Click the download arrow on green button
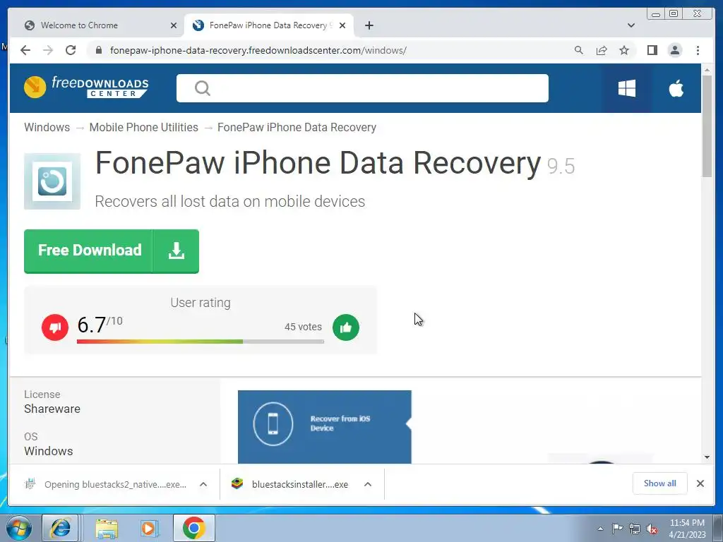The width and height of the screenshot is (723, 542). pyautogui.click(x=176, y=251)
